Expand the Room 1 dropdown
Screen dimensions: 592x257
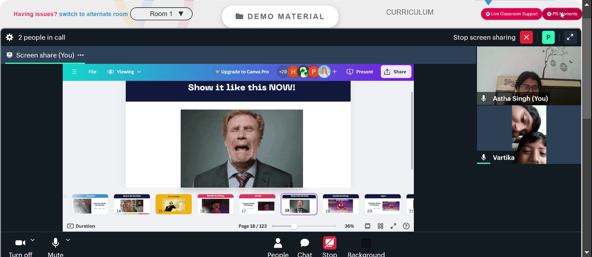pos(161,14)
